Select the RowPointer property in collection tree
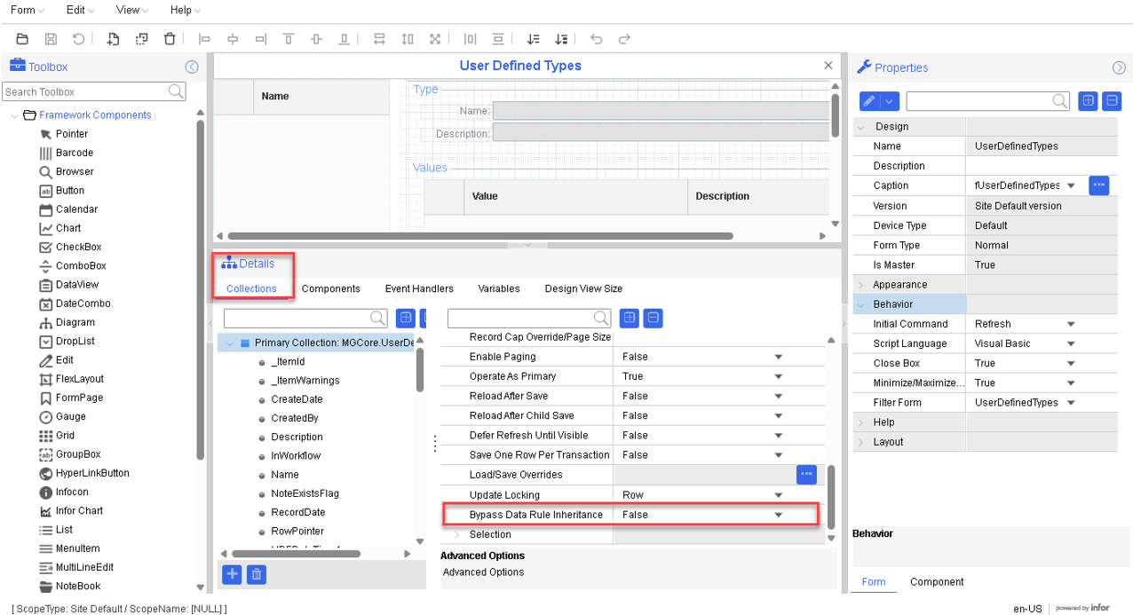Viewport: 1133px width, 615px height. [297, 532]
